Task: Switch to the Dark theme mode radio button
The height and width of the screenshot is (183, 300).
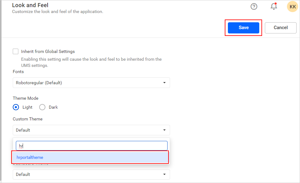Action: (x=42, y=107)
